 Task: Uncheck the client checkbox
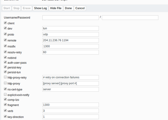5,23
